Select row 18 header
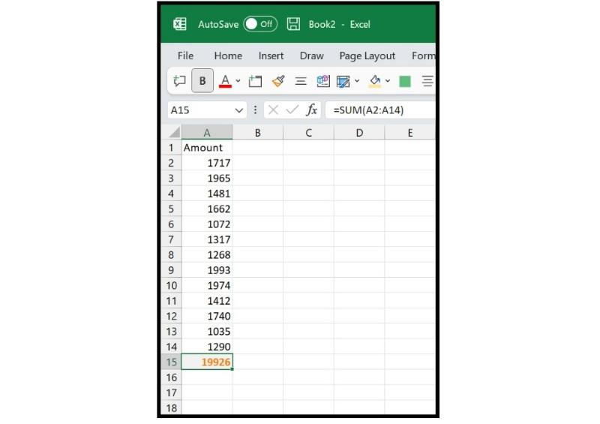The width and height of the screenshot is (600, 424). [171, 407]
